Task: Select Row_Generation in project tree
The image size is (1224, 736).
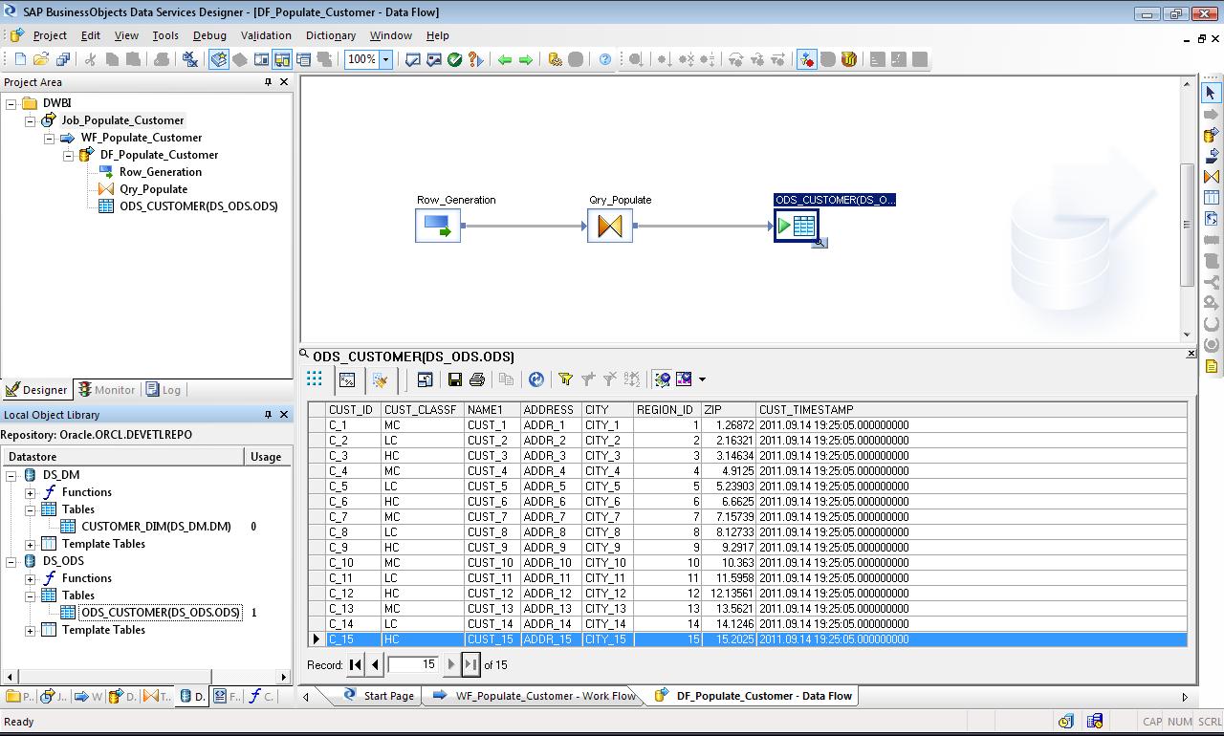Action: coord(160,172)
